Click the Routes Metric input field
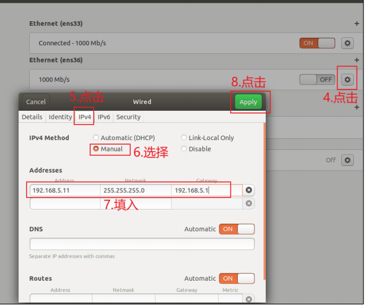The height and width of the screenshot is (306, 367). tap(230, 299)
